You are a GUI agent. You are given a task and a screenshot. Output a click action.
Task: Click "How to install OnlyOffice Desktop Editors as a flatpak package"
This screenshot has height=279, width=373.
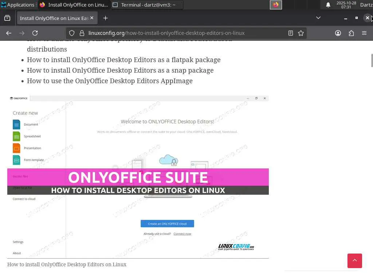[x=124, y=60]
